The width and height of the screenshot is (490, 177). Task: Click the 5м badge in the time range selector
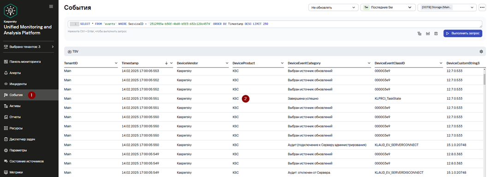point(366,7)
